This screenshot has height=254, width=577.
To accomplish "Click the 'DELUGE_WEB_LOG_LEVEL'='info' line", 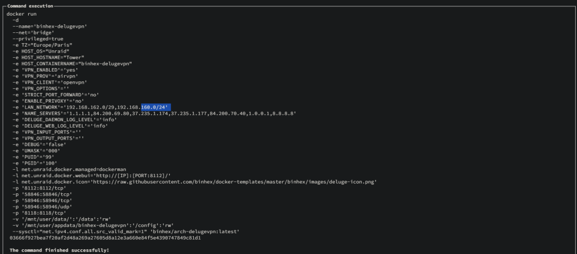I will pyautogui.click(x=60, y=126).
